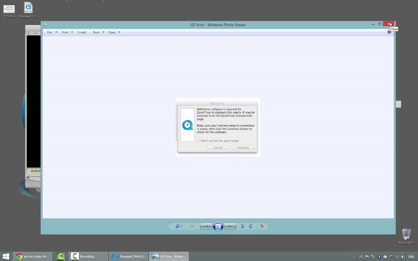Open the Windows Start button
This screenshot has height=261, width=418.
tap(6, 256)
